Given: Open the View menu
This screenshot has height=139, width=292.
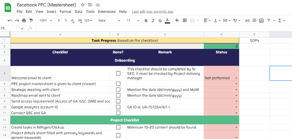Looking at the screenshot, I should point(39,11).
